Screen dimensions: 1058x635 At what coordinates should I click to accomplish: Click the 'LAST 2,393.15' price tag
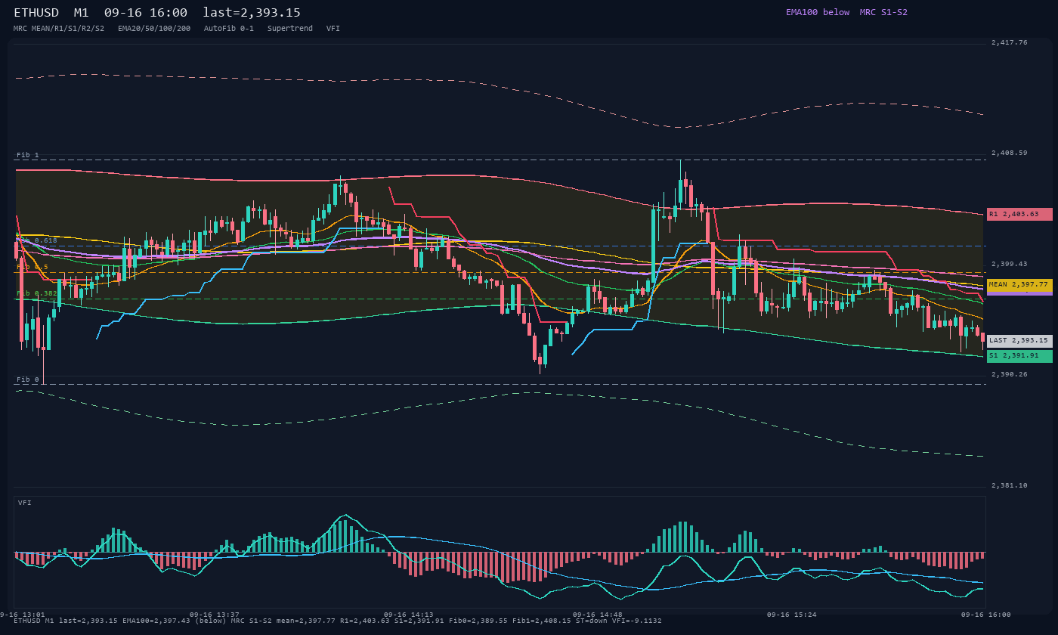coord(1019,341)
